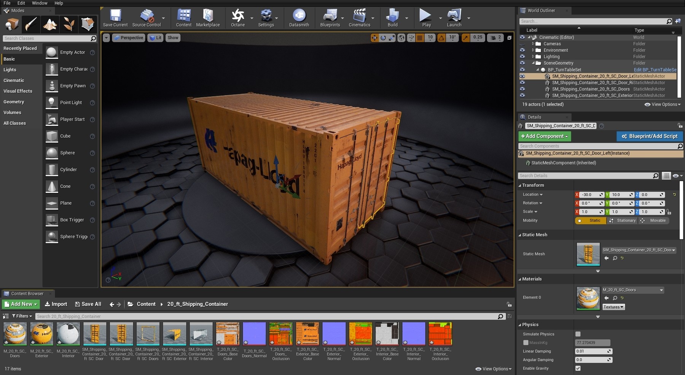The height and width of the screenshot is (375, 685).
Task: Click the Build toolbar icon
Action: point(392,18)
